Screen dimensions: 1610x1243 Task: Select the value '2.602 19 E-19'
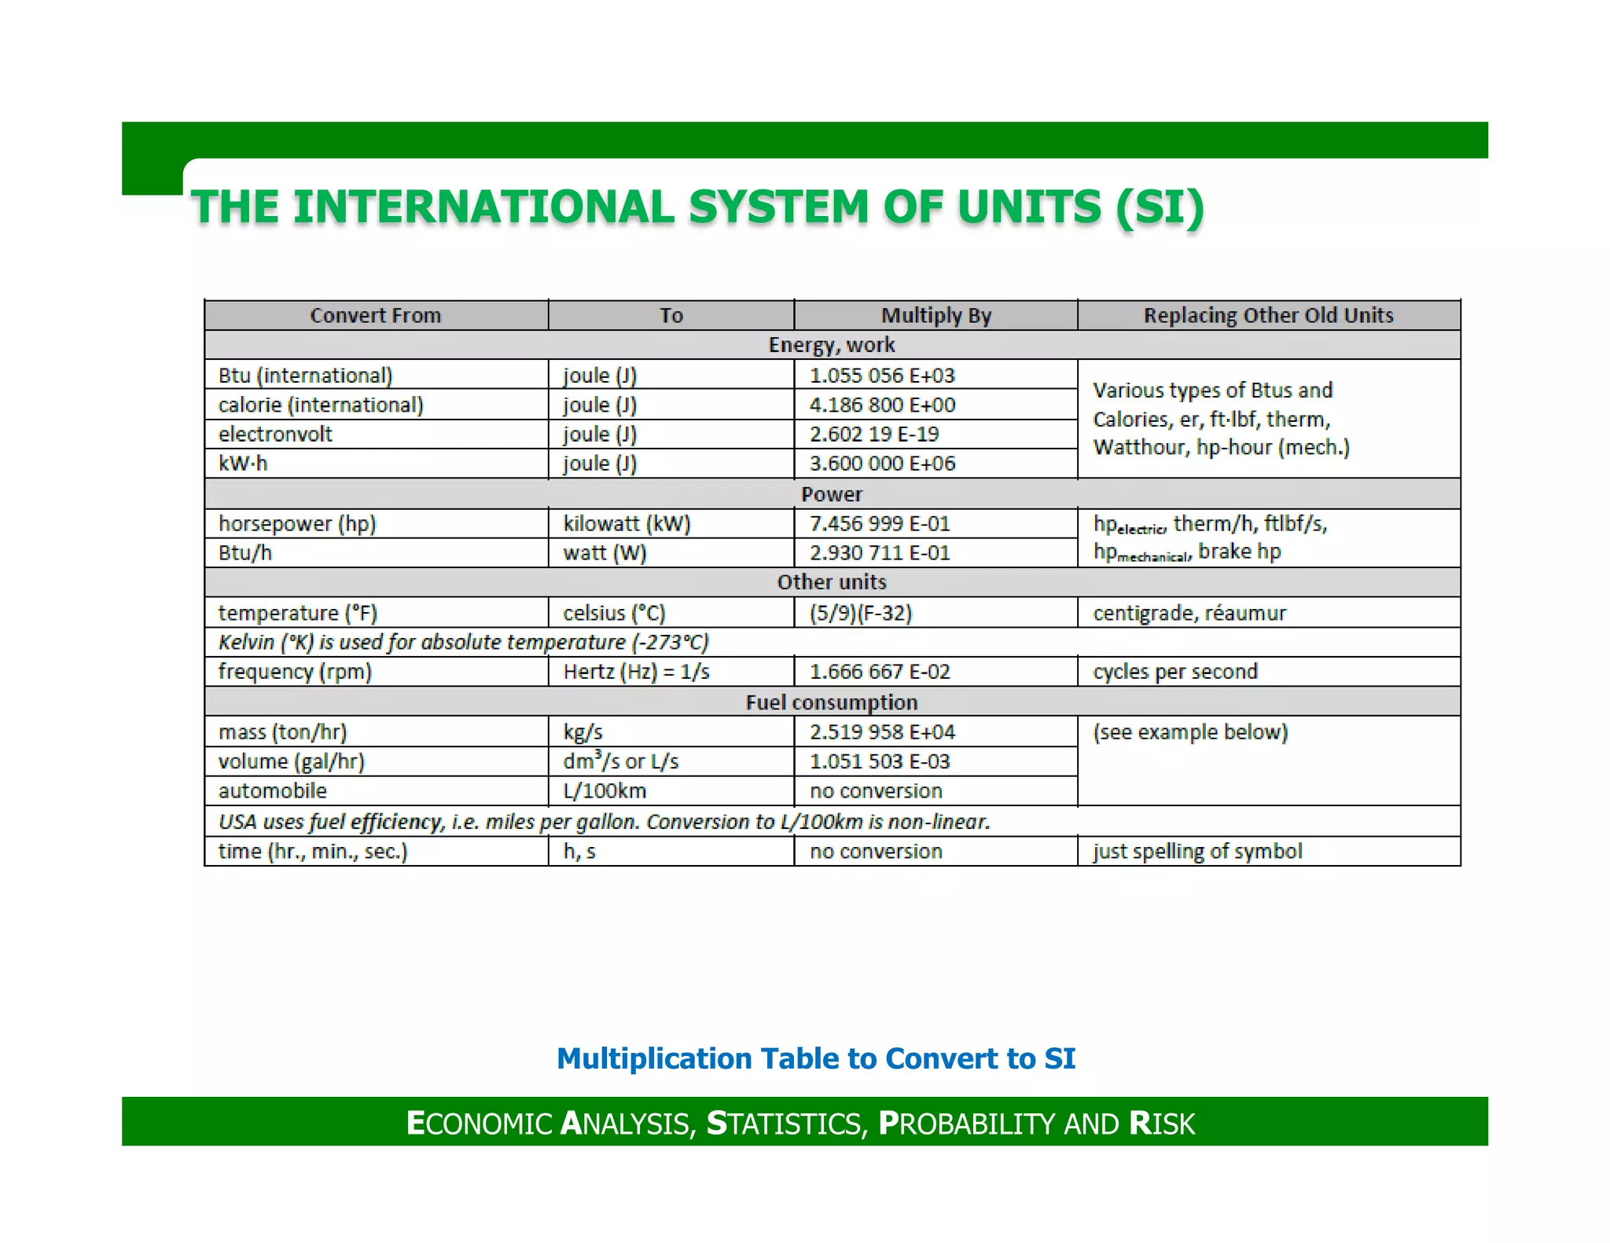874,434
